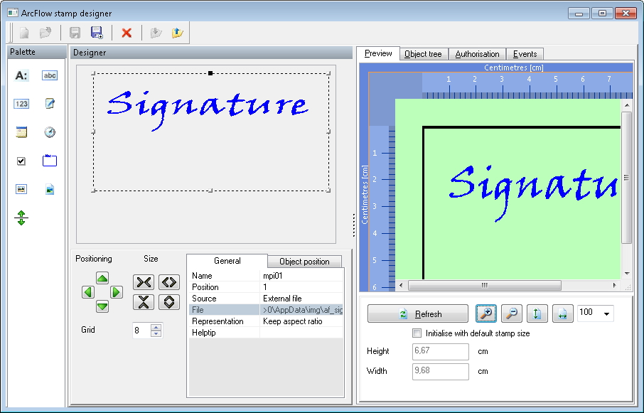This screenshot has width=644, height=413.
Task: Click preview scrollbar right arrow
Action: tap(614, 285)
